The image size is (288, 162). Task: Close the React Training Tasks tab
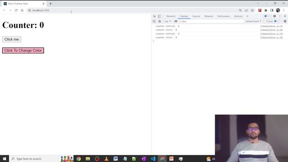coord(44,4)
